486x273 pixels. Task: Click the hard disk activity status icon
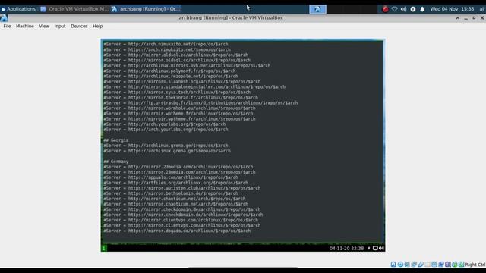click(393, 265)
